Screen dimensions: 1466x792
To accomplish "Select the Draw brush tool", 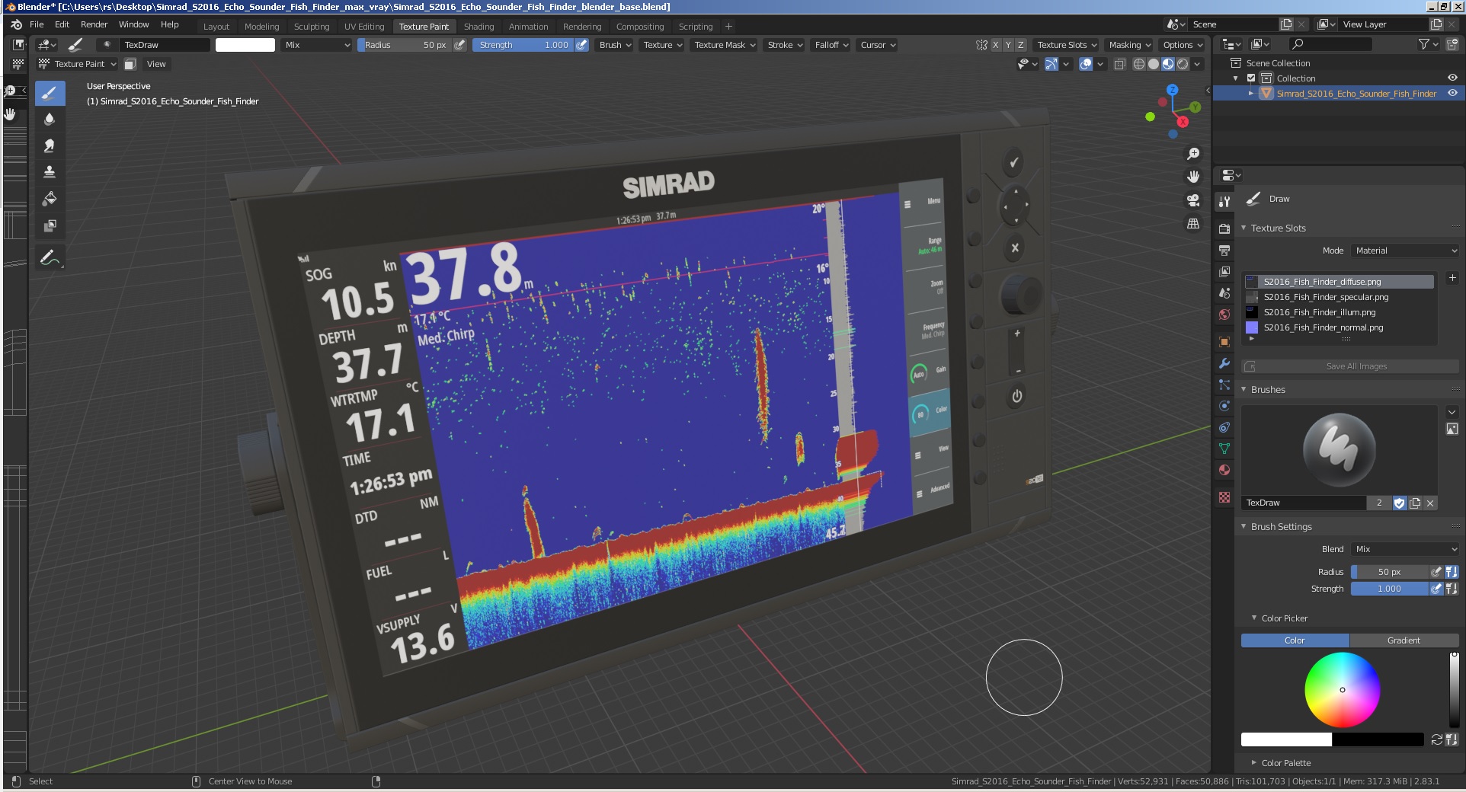I will [x=50, y=94].
